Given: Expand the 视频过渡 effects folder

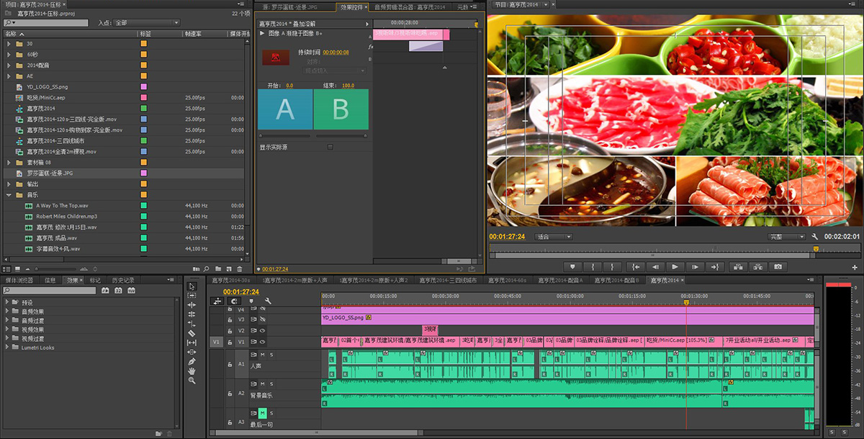Looking at the screenshot, I should point(7,338).
